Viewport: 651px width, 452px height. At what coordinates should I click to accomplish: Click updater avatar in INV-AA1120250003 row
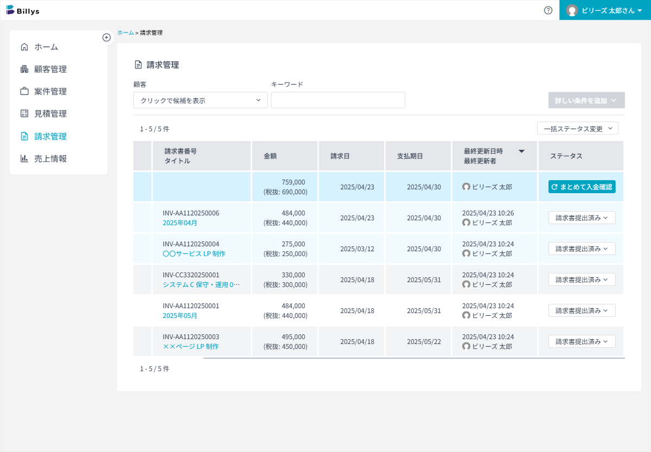(466, 346)
